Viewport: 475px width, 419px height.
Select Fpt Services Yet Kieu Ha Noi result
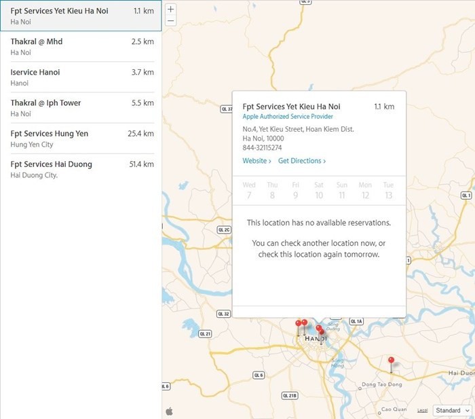pos(81,16)
